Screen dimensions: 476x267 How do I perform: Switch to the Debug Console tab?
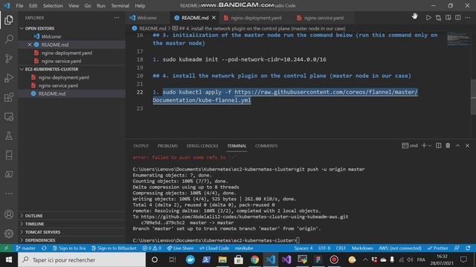point(202,145)
